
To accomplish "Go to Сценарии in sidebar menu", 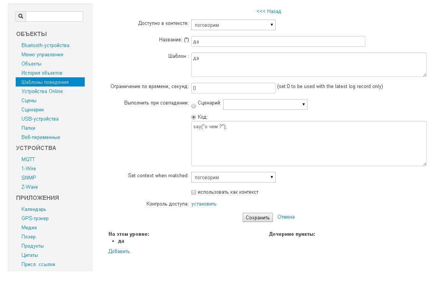I will pos(33,109).
